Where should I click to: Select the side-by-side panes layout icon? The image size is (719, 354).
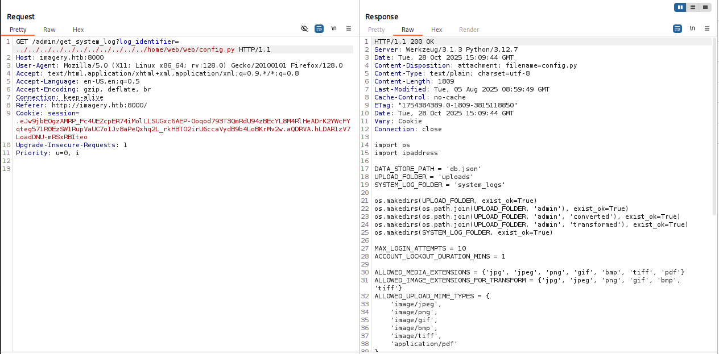coord(680,7)
